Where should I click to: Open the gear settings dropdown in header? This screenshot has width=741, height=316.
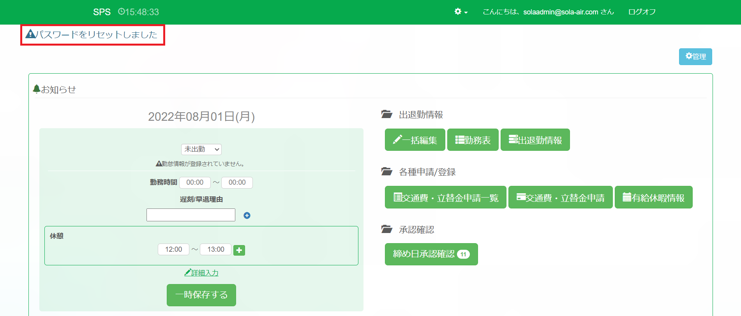460,12
